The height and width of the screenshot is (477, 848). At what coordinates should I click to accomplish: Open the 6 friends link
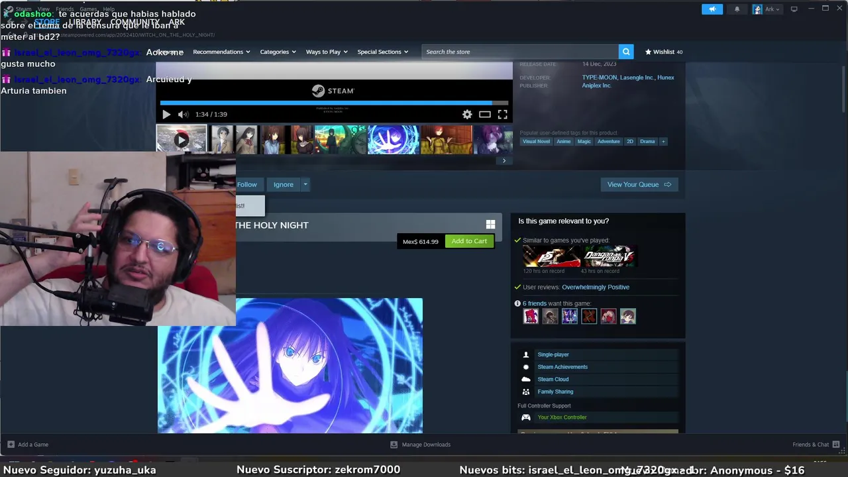tap(535, 303)
